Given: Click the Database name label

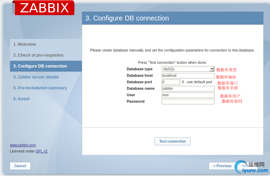Looking at the screenshot, I should (x=140, y=88).
